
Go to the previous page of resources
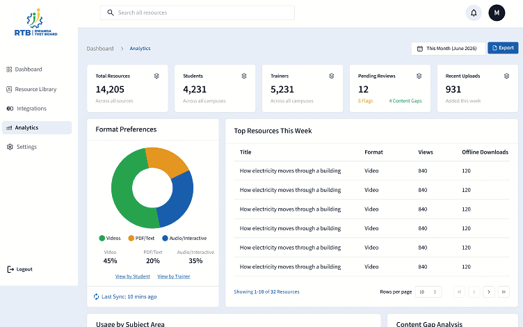474,292
